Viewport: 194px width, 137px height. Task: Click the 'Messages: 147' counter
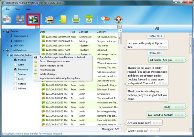110,129
